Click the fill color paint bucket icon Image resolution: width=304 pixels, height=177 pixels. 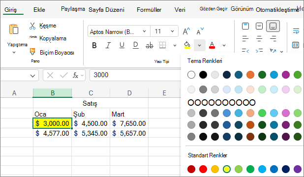pyautogui.click(x=187, y=45)
